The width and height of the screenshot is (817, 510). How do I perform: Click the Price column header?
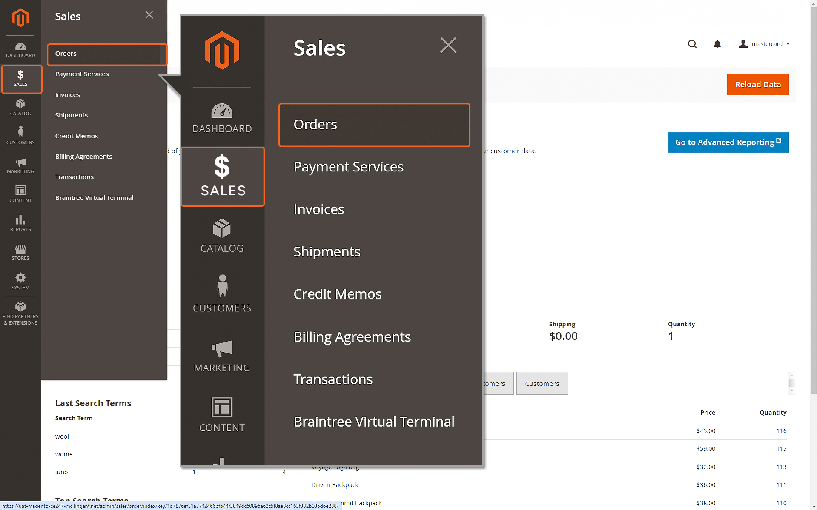(x=708, y=413)
